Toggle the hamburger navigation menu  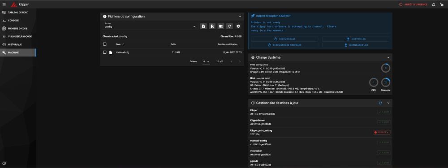click(x=4, y=4)
